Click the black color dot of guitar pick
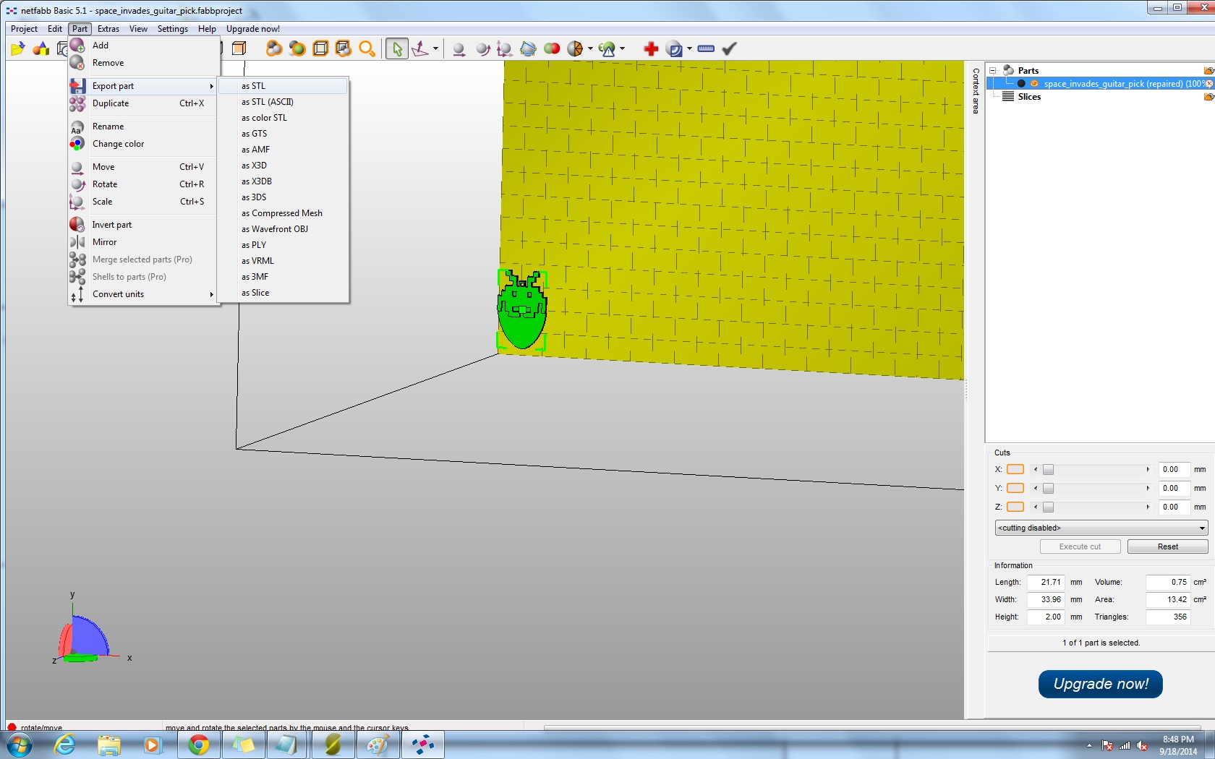Viewport: 1215px width, 759px height. tap(1021, 84)
